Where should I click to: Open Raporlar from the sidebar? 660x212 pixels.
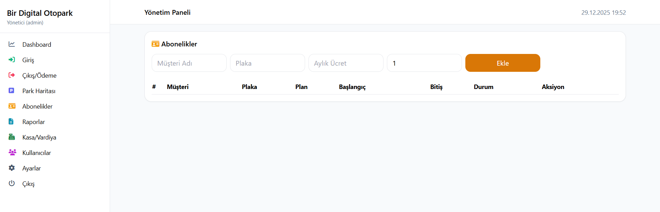(x=34, y=122)
